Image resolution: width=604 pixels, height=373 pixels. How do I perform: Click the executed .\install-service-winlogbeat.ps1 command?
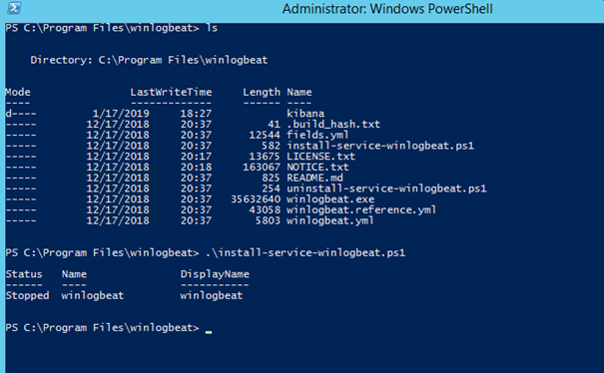tap(305, 253)
